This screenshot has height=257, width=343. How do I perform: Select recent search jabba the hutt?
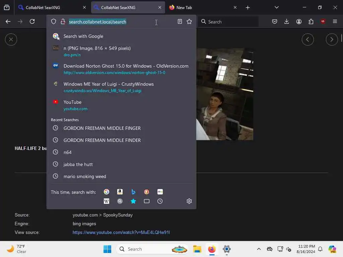121,164
